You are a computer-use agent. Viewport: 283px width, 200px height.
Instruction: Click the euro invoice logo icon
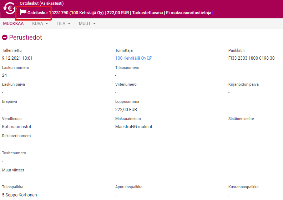point(9,8)
